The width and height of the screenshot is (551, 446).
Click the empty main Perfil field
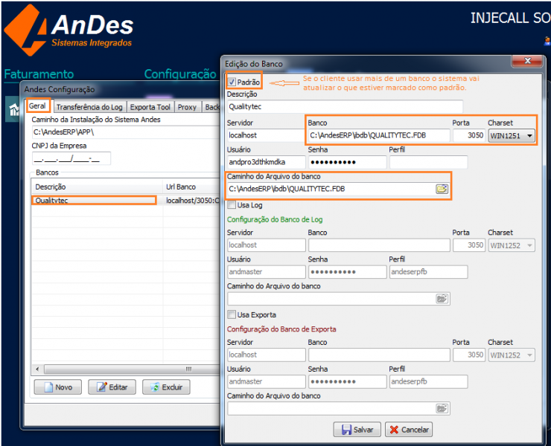[x=428, y=162]
